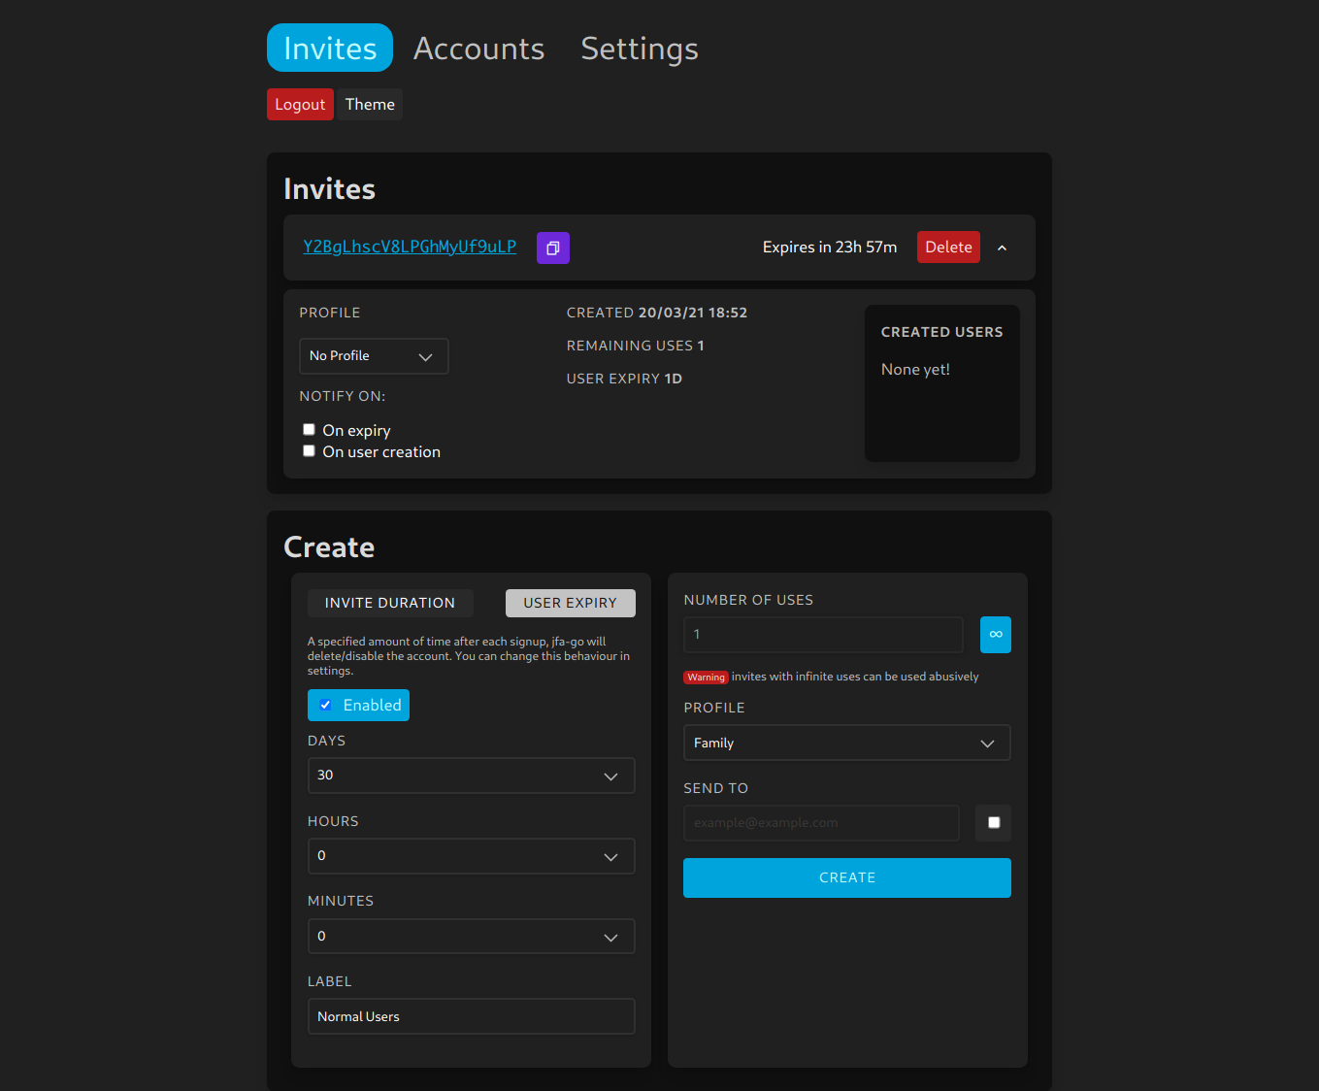Toggle the checkbox next to Send To
Image resolution: width=1319 pixels, height=1091 pixels.
coord(993,822)
